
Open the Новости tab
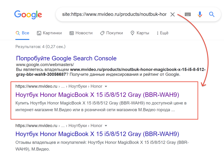[81, 33]
